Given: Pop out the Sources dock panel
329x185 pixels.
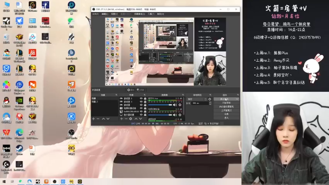Looking at the screenshot, I should pyautogui.click(x=145, y=95).
